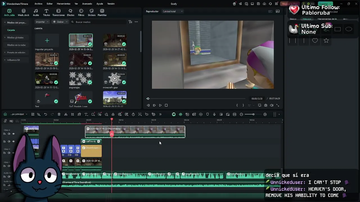Viewport: 360px width, 202px height.
Task: Show more timeline tools via double chevron
Action: [x=160, y=114]
